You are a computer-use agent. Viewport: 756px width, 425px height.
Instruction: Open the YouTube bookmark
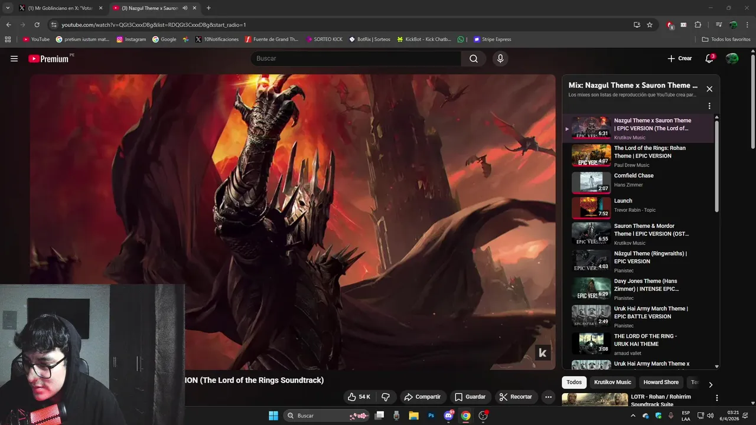click(x=36, y=39)
